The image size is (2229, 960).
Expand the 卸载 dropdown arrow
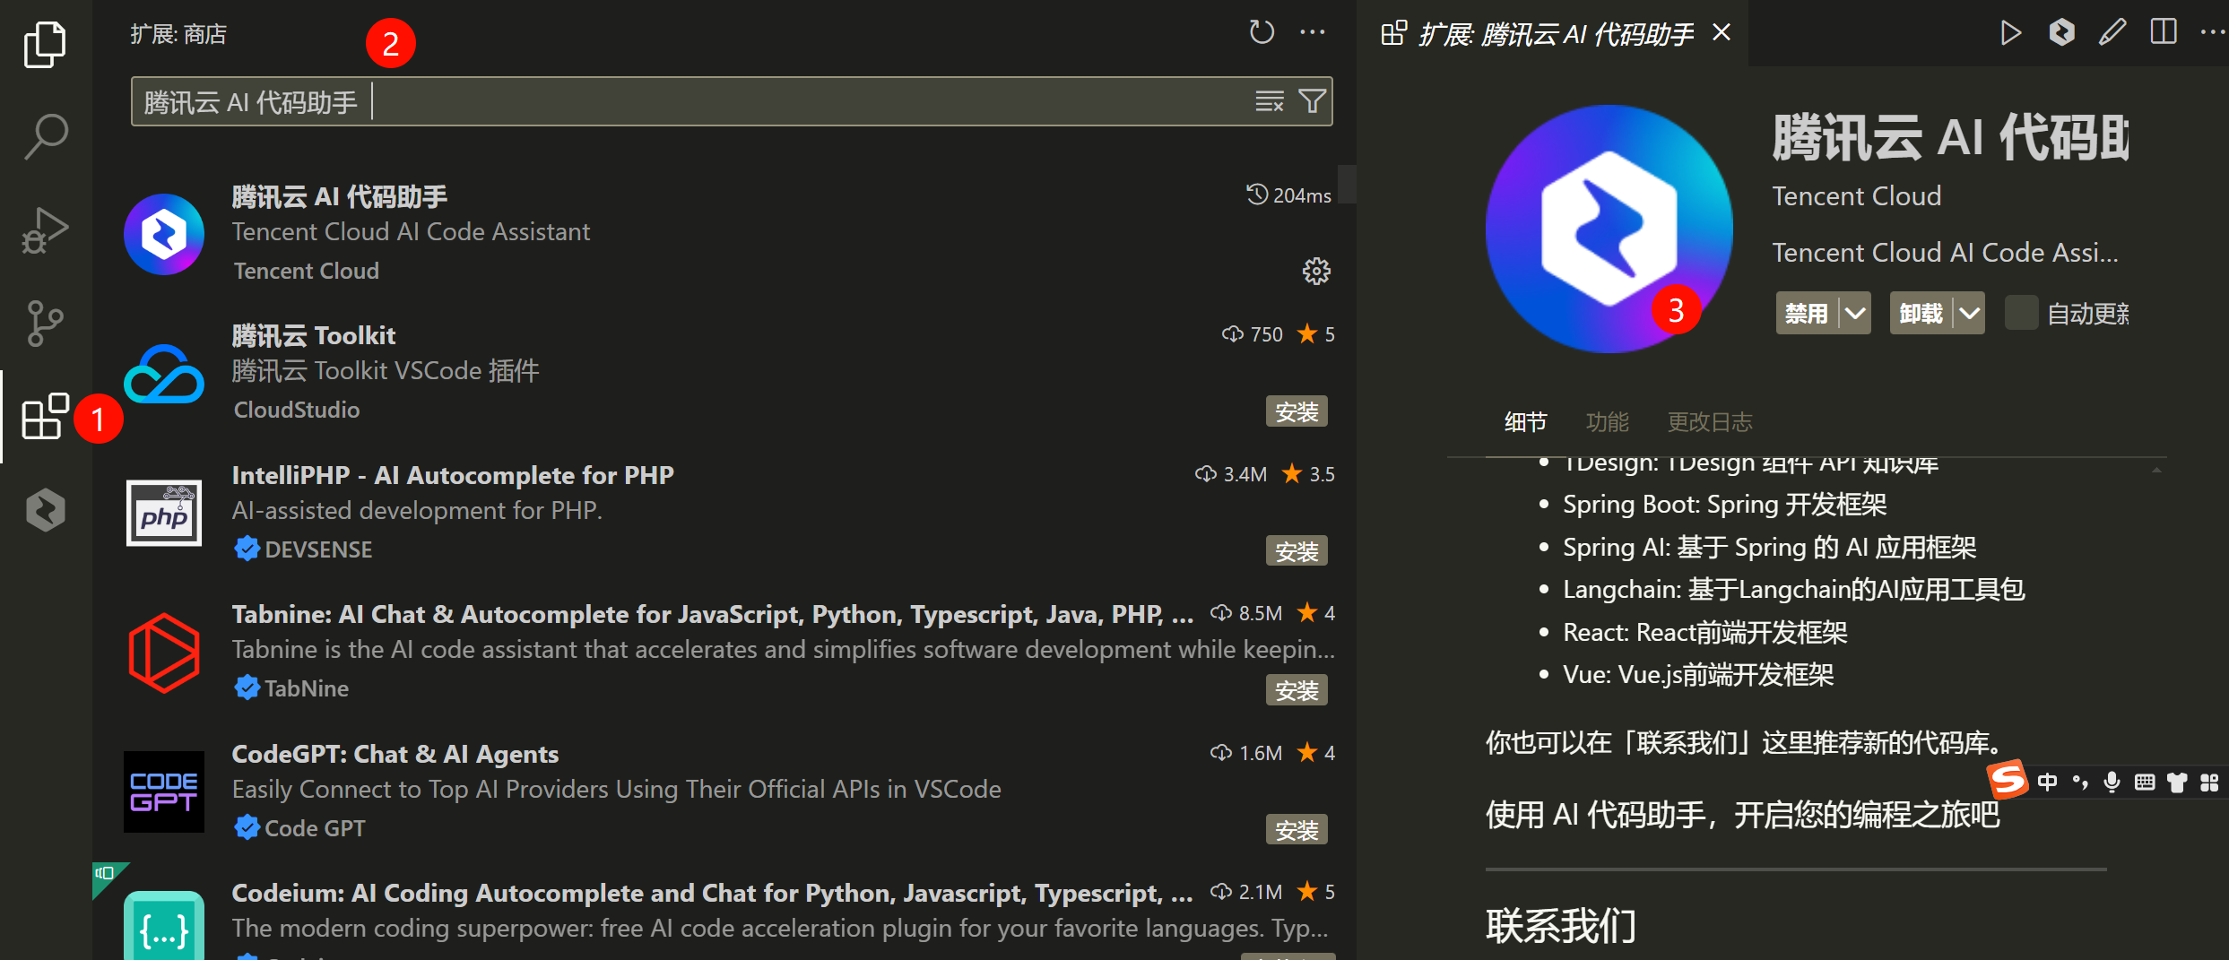point(1969,313)
